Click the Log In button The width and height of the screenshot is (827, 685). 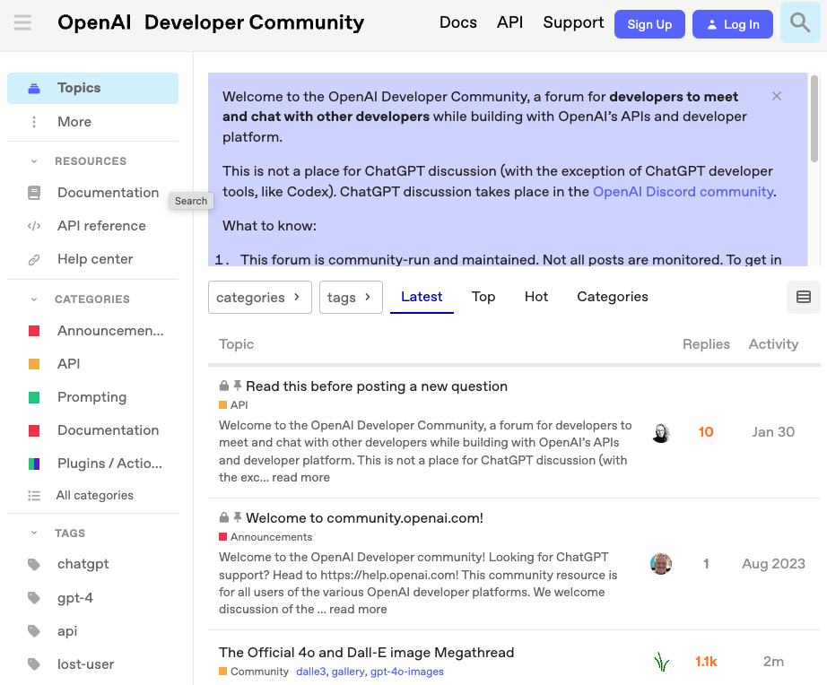tap(733, 24)
